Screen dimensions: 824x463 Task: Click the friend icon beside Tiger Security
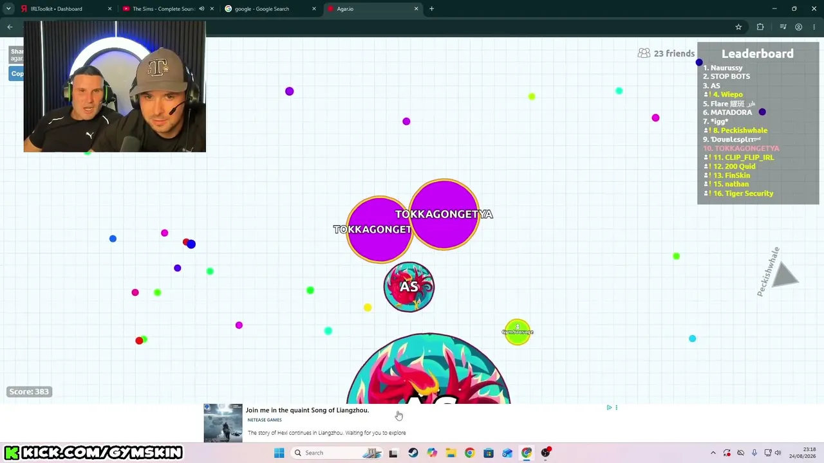tap(707, 194)
